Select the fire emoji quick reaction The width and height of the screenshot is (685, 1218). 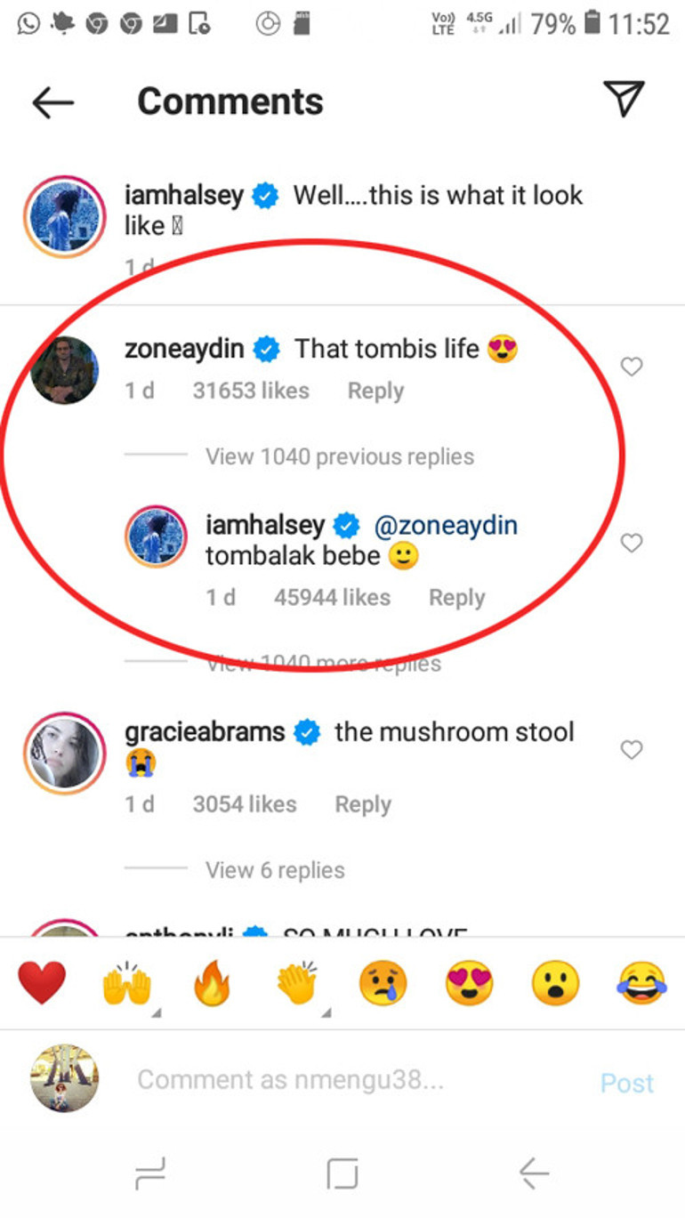pyautogui.click(x=213, y=982)
